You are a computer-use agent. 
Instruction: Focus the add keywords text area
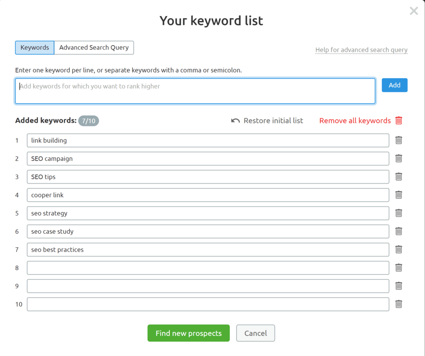195,91
